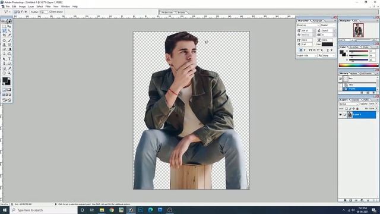Select the Healing Brush tool
The width and height of the screenshot is (380, 214).
point(4,40)
